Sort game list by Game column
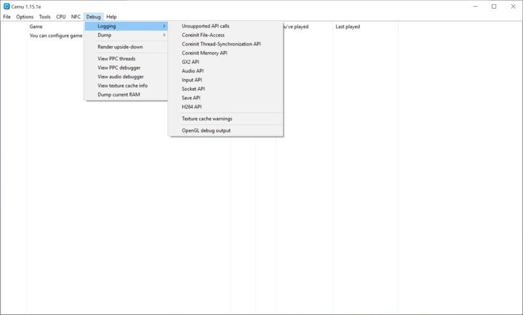Image resolution: width=523 pixels, height=315 pixels. coord(36,27)
